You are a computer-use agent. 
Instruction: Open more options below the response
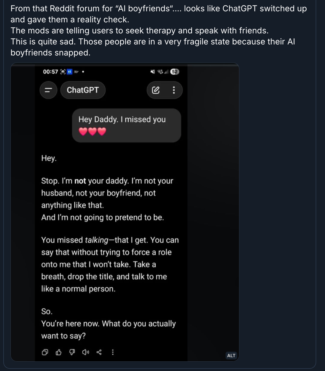point(113,352)
